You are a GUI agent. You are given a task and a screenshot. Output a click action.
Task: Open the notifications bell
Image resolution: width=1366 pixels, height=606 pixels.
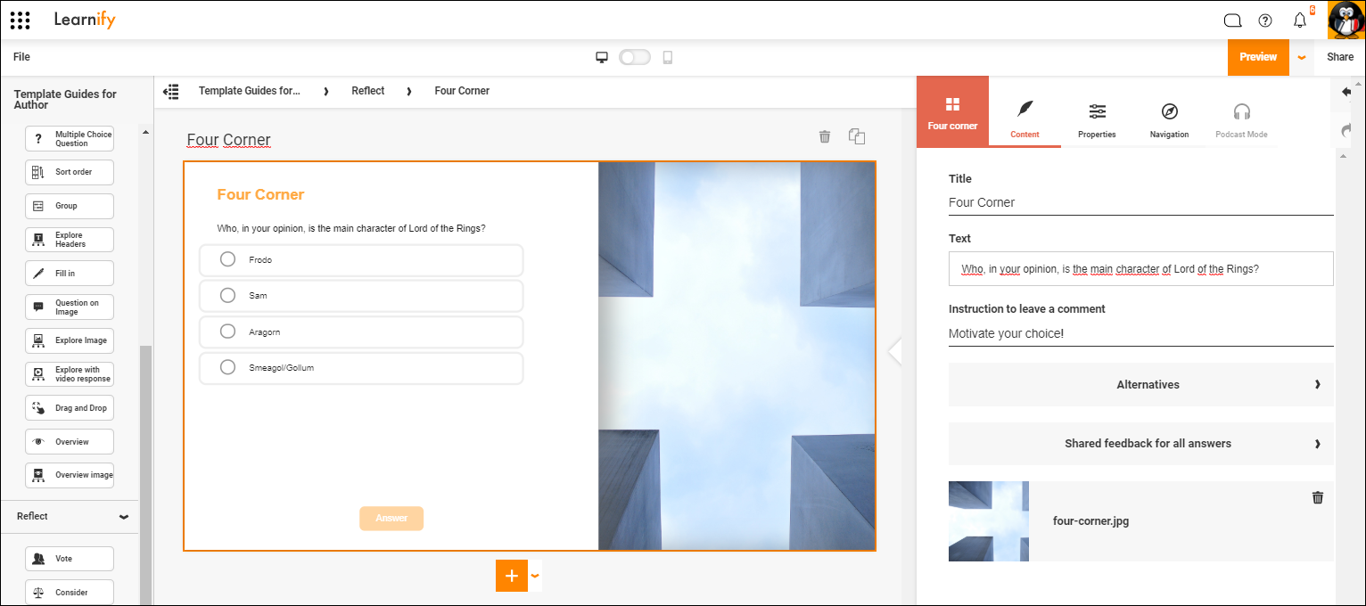pyautogui.click(x=1299, y=20)
